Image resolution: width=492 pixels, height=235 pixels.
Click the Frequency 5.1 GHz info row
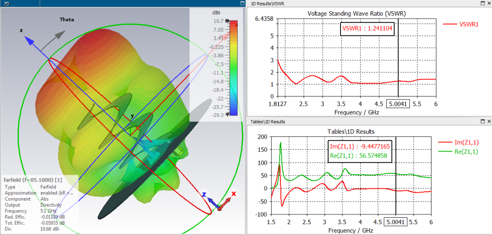[30, 211]
